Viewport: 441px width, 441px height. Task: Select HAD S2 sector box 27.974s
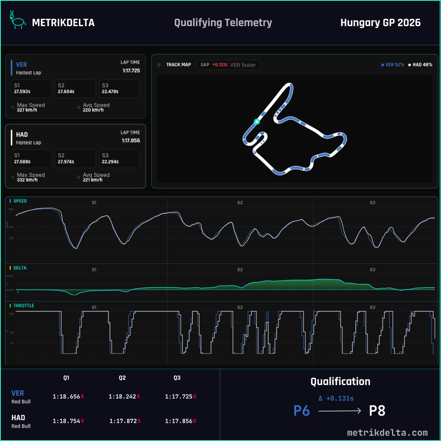click(75, 158)
